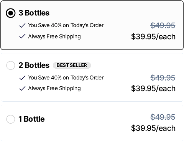This screenshot has height=142, width=184.
Task: Click the strikethrough $49.95 price in the 2 Bottles card
Action: [163, 78]
